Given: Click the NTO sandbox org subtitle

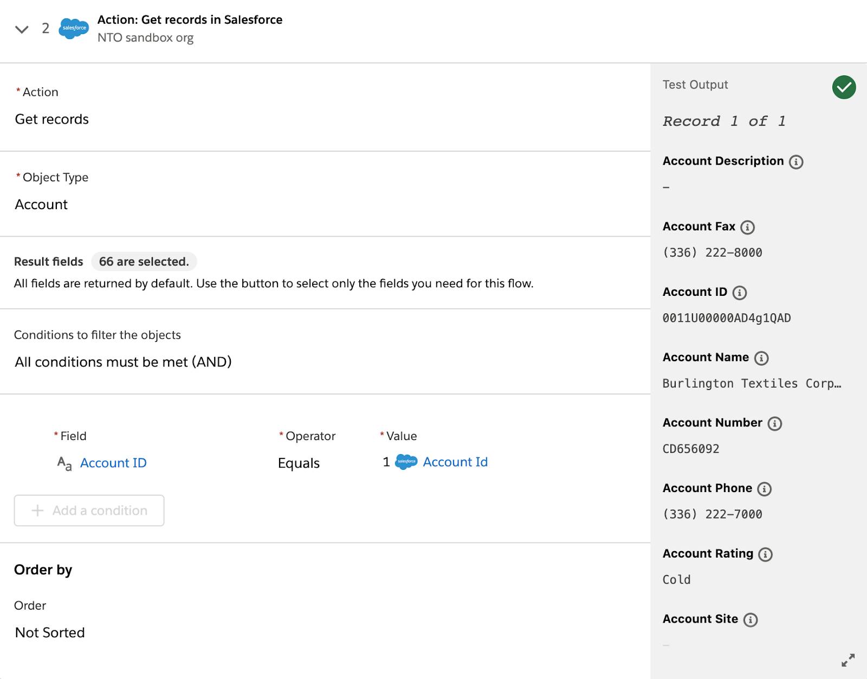Looking at the screenshot, I should [145, 38].
